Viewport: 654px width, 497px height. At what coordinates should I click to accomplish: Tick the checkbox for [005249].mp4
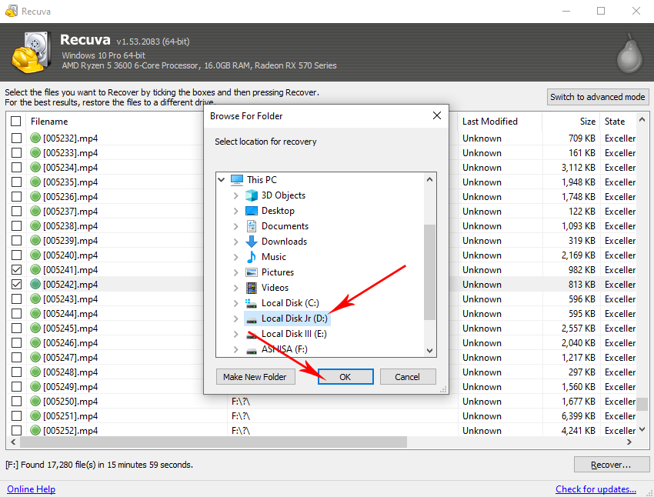coord(16,386)
